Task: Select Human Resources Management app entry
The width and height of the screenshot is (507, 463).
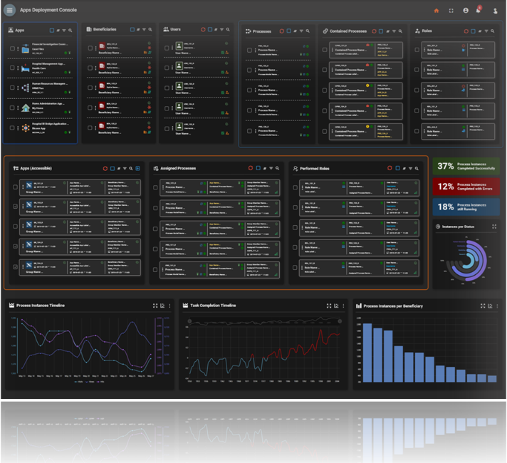Action: [x=48, y=86]
